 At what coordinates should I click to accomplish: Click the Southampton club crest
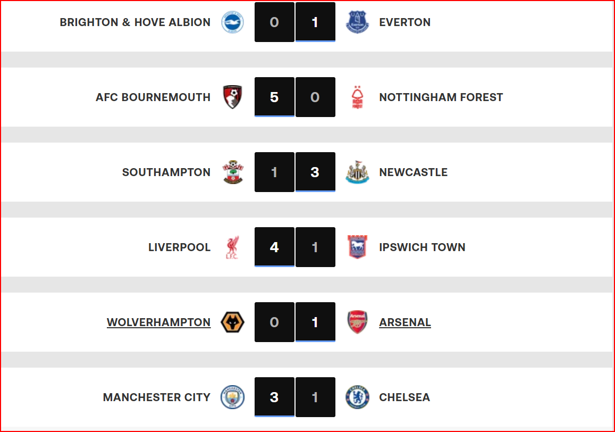tap(232, 172)
